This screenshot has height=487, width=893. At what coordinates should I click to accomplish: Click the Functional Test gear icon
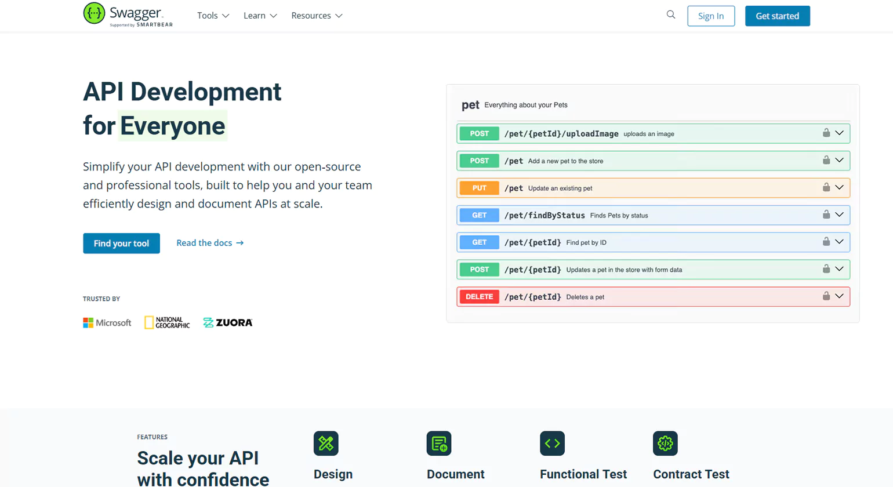552,443
